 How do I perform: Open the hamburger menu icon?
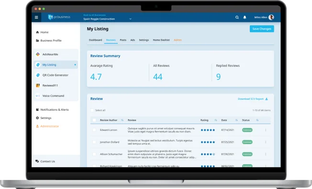click(36, 17)
